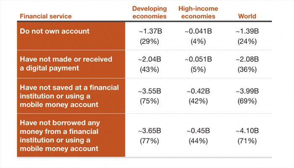Select the 'Developing economies' column header
294x168 pixels.
(x=150, y=12)
